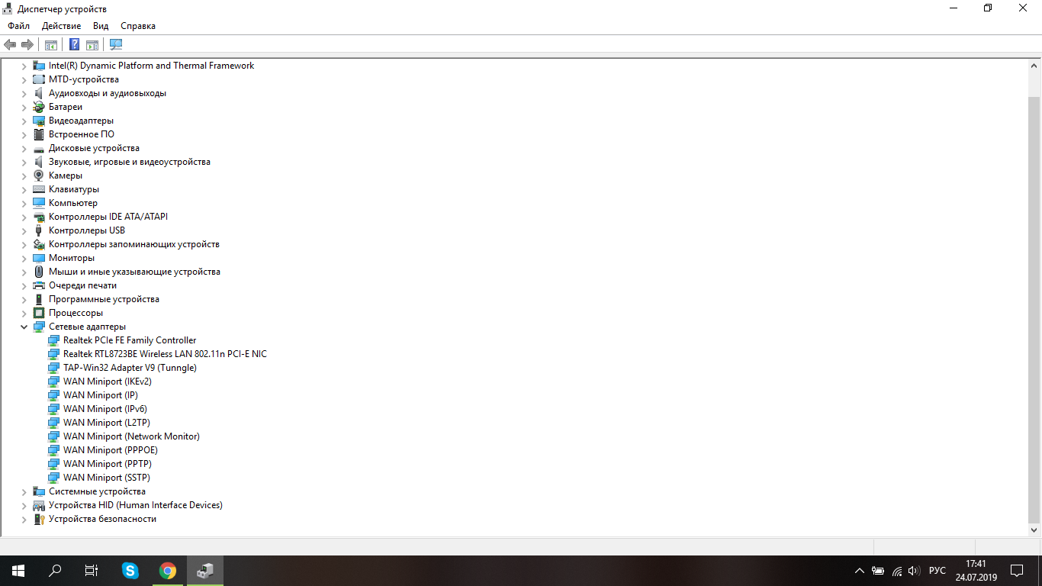1042x586 pixels.
Task: Click the monitor-shaped scan for hardware changes icon
Action: pyautogui.click(x=116, y=45)
